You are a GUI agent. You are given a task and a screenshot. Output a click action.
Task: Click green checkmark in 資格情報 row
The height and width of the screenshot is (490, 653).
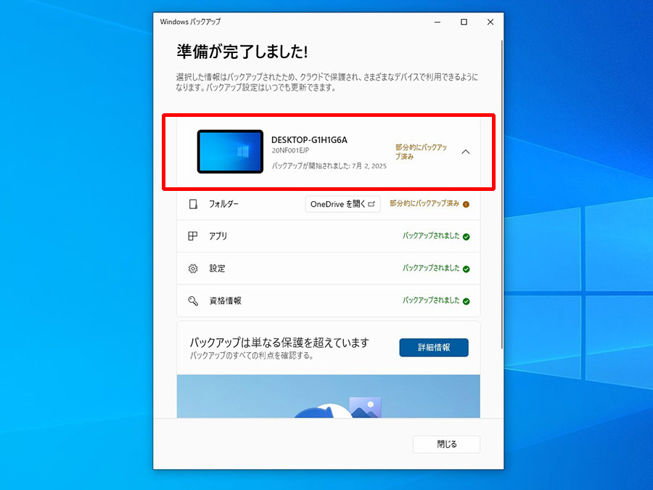coord(467,301)
